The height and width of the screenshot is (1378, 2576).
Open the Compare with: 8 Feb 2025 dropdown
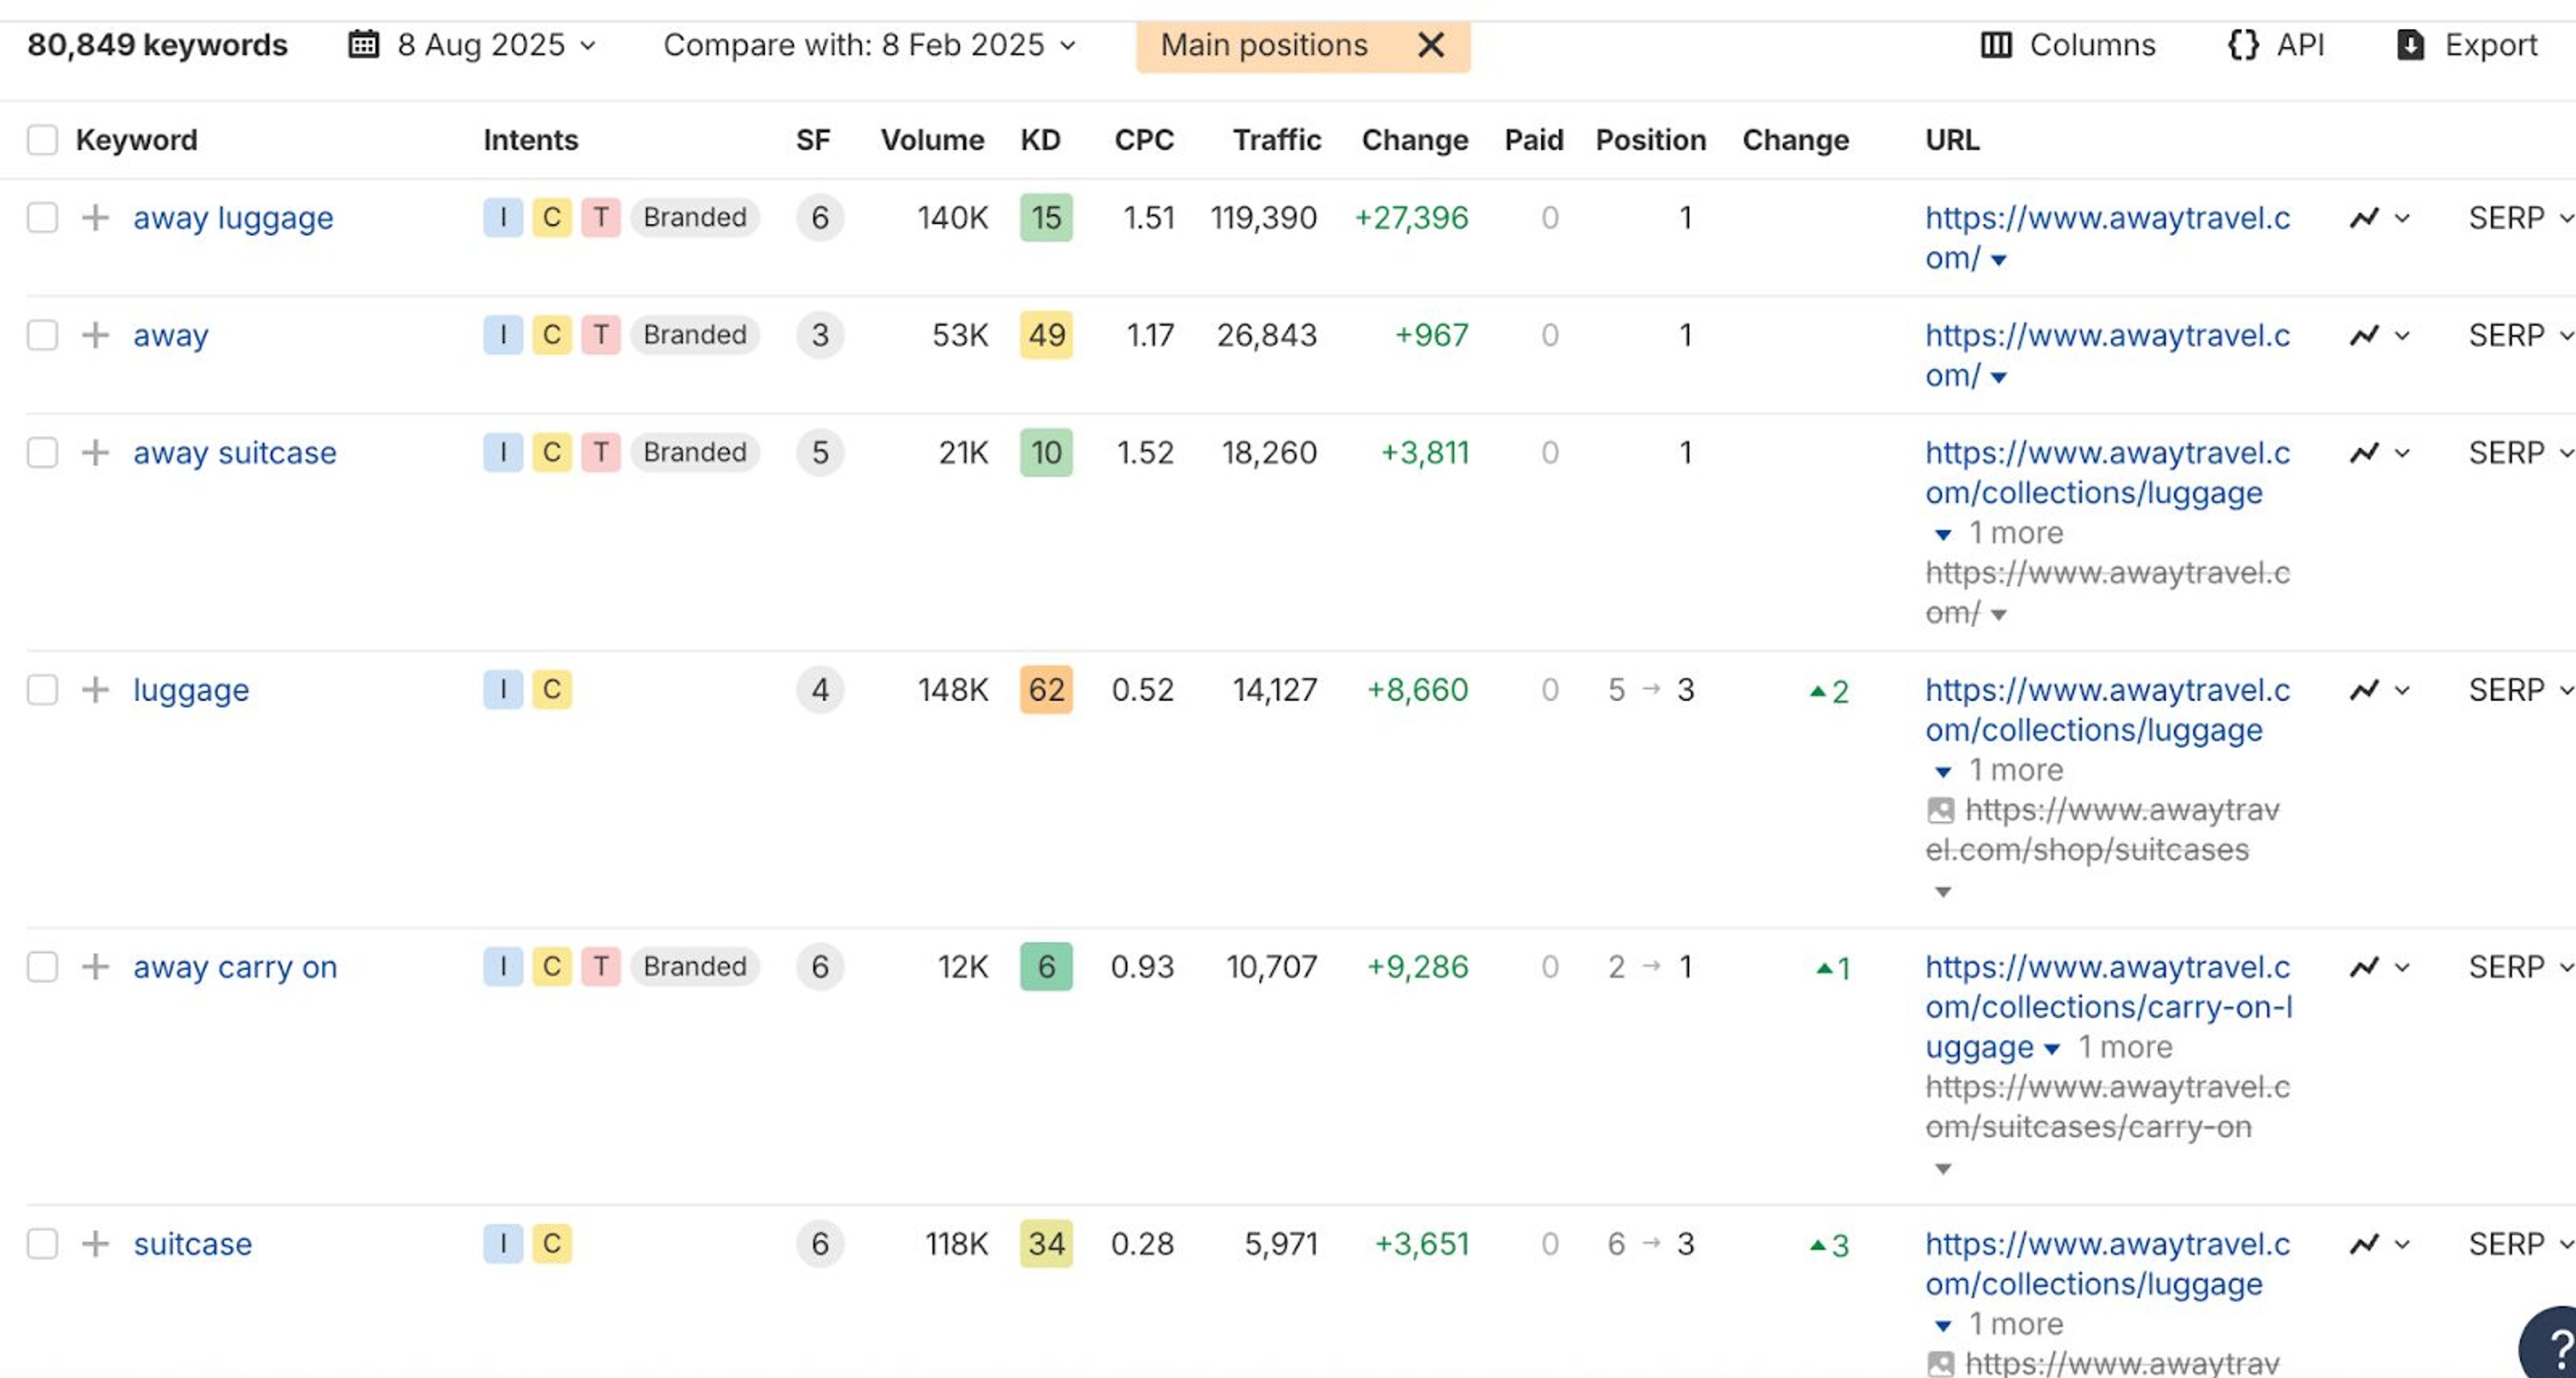click(x=869, y=45)
